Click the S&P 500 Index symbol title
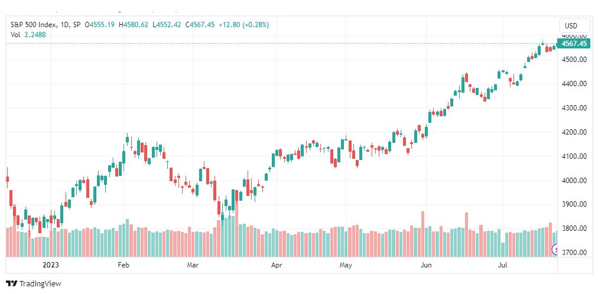 pyautogui.click(x=34, y=25)
